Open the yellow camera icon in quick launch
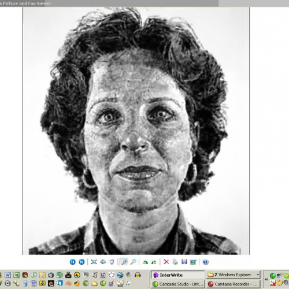Viewport: 289px width, 289px height. pyautogui.click(x=42, y=283)
